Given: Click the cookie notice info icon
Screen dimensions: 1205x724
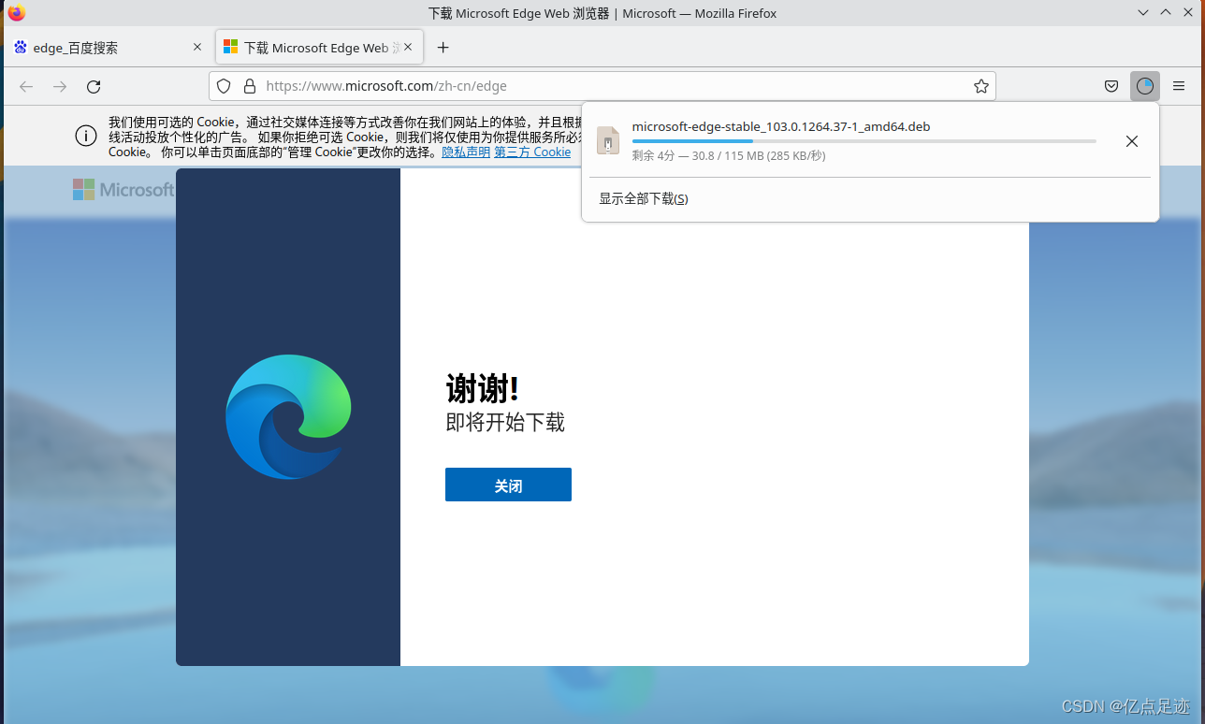Looking at the screenshot, I should coord(86,136).
